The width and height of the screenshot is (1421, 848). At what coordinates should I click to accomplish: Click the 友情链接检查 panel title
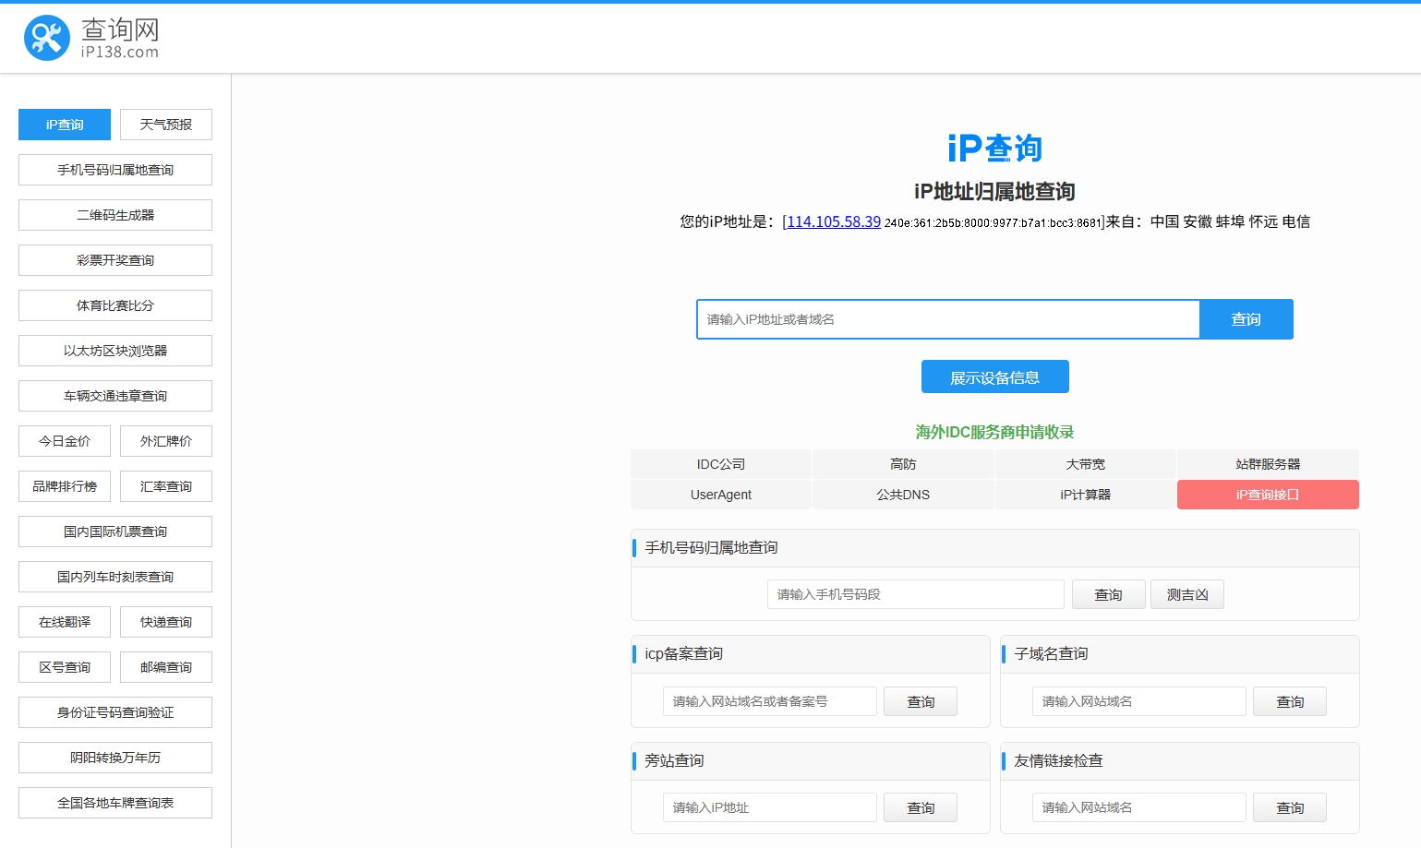(1058, 761)
